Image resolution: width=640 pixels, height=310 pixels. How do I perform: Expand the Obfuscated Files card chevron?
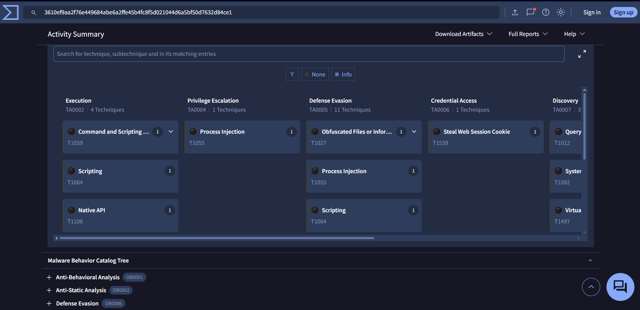[414, 132]
